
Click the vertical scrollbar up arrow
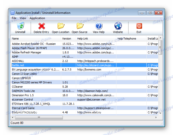coord(160,38)
